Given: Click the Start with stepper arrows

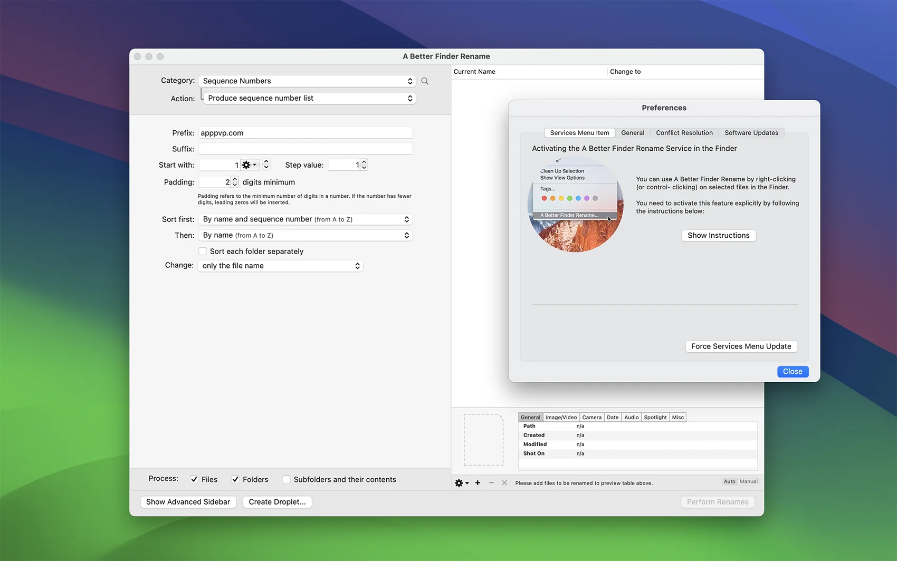Looking at the screenshot, I should 266,165.
